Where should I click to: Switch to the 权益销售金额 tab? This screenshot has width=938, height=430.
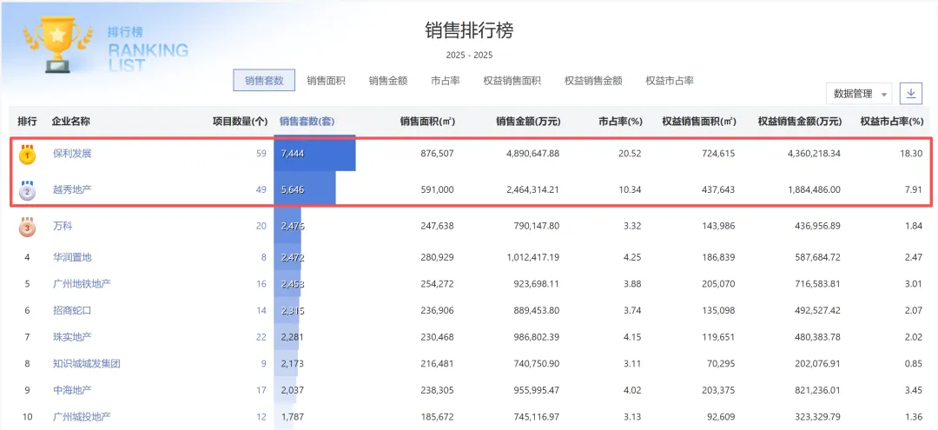(x=593, y=81)
